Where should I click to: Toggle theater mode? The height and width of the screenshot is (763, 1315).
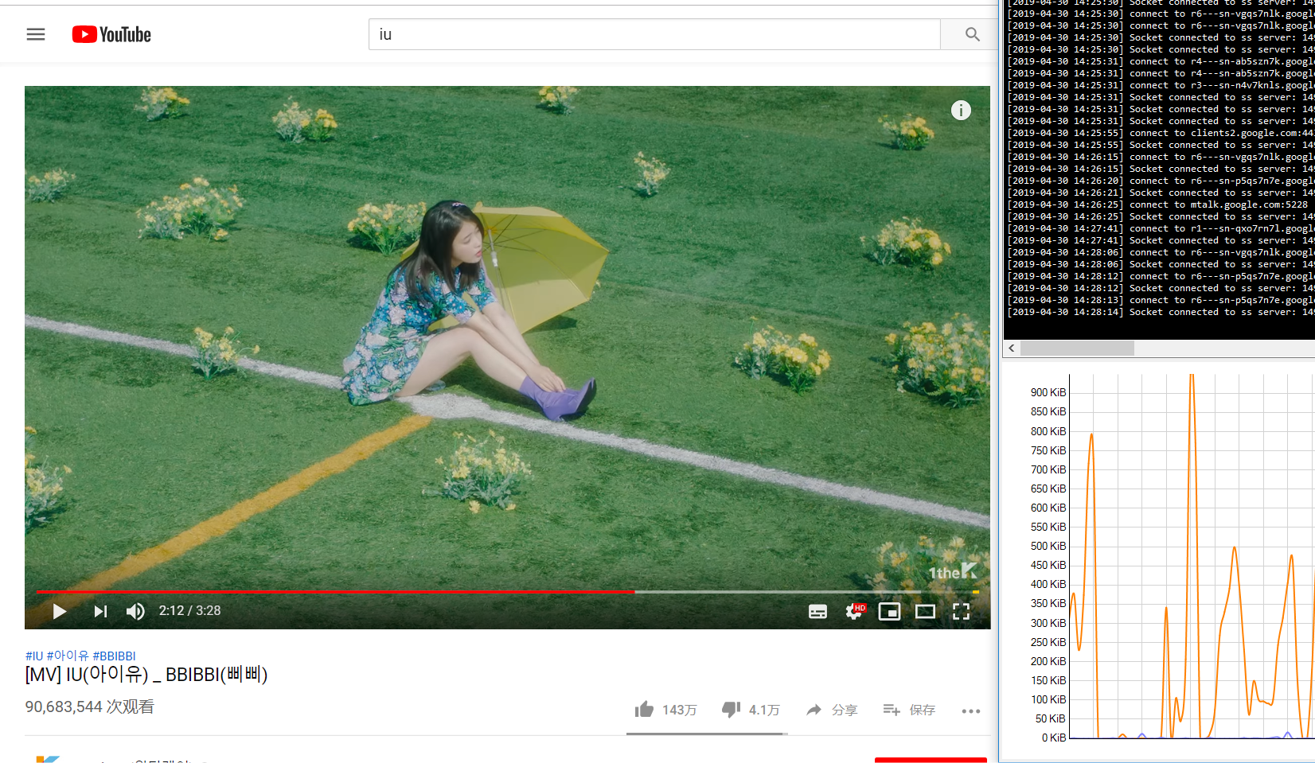tap(925, 611)
